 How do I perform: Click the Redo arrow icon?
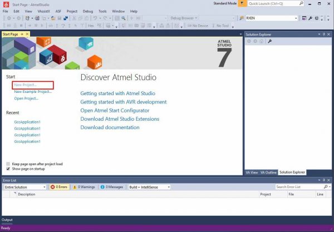[x=105, y=18]
